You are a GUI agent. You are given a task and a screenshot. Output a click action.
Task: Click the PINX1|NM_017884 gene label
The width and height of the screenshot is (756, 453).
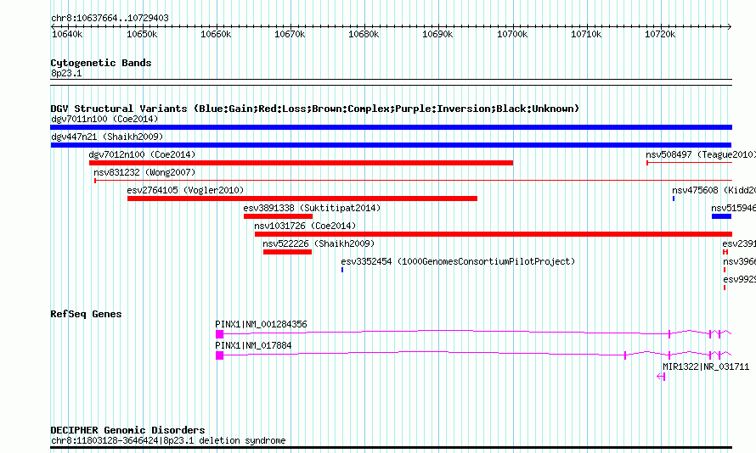point(253,345)
